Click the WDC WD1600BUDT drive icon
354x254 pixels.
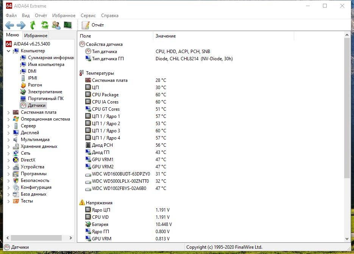click(88, 174)
